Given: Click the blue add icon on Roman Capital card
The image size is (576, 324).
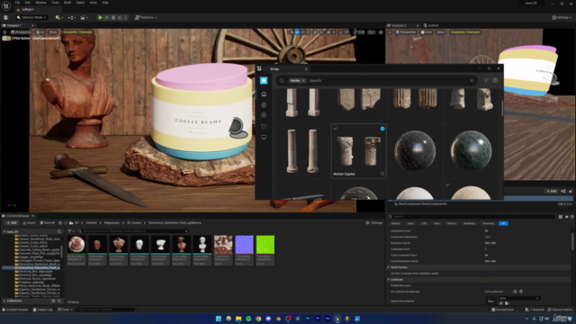Looking at the screenshot, I should click(382, 129).
